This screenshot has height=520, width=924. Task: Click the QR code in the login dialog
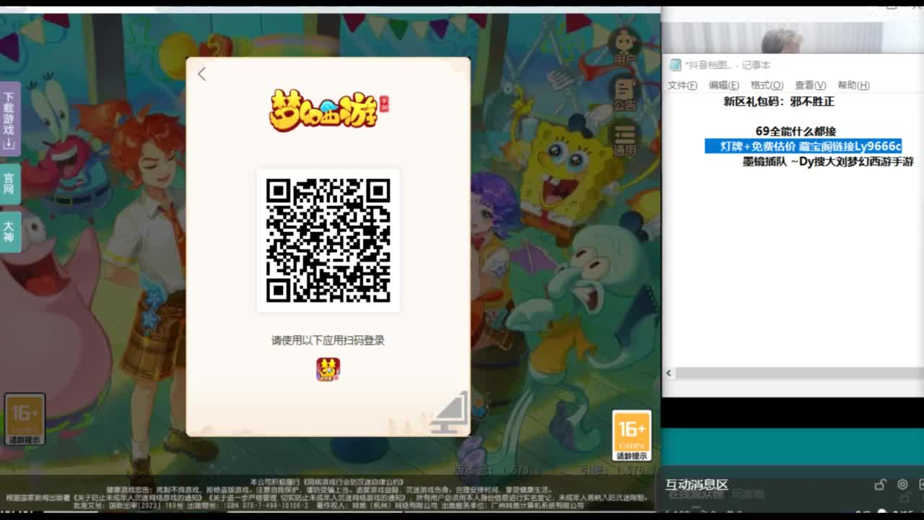click(x=328, y=240)
